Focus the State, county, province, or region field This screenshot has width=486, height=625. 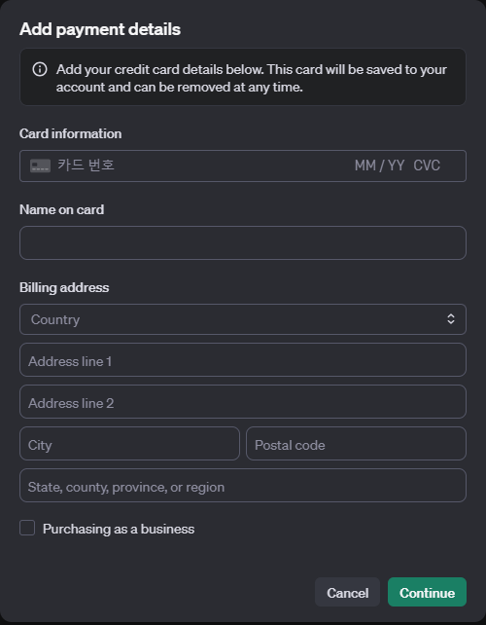point(243,485)
